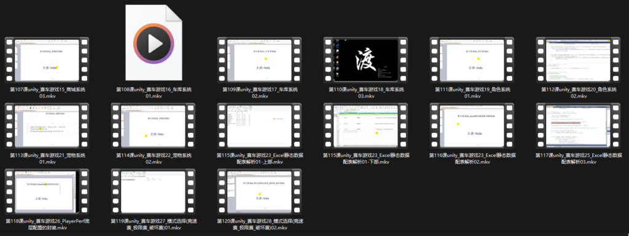Select the 第114课 宠物系统02 video thumbnail
The image size is (629, 236).
tap(153, 126)
